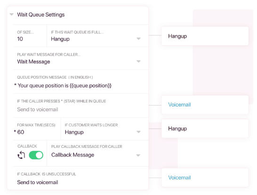Disable the Callback toggle switch
The height and width of the screenshot is (195, 257).
coord(36,155)
